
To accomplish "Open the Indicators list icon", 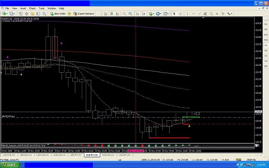I will click(x=151, y=14).
